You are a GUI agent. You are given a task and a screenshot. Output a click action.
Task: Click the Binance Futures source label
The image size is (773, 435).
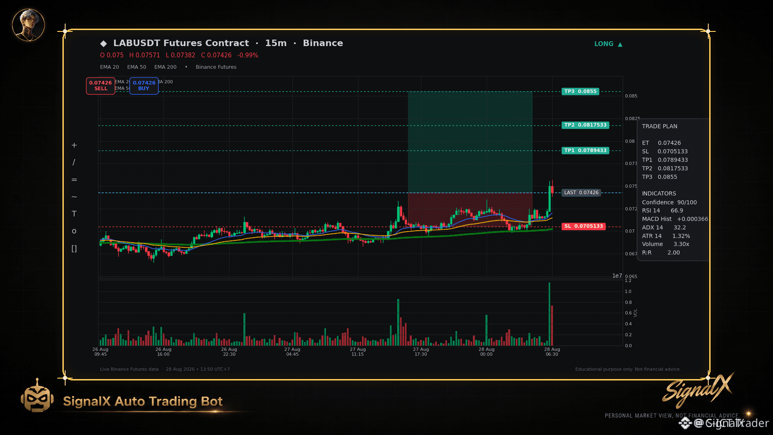point(216,67)
